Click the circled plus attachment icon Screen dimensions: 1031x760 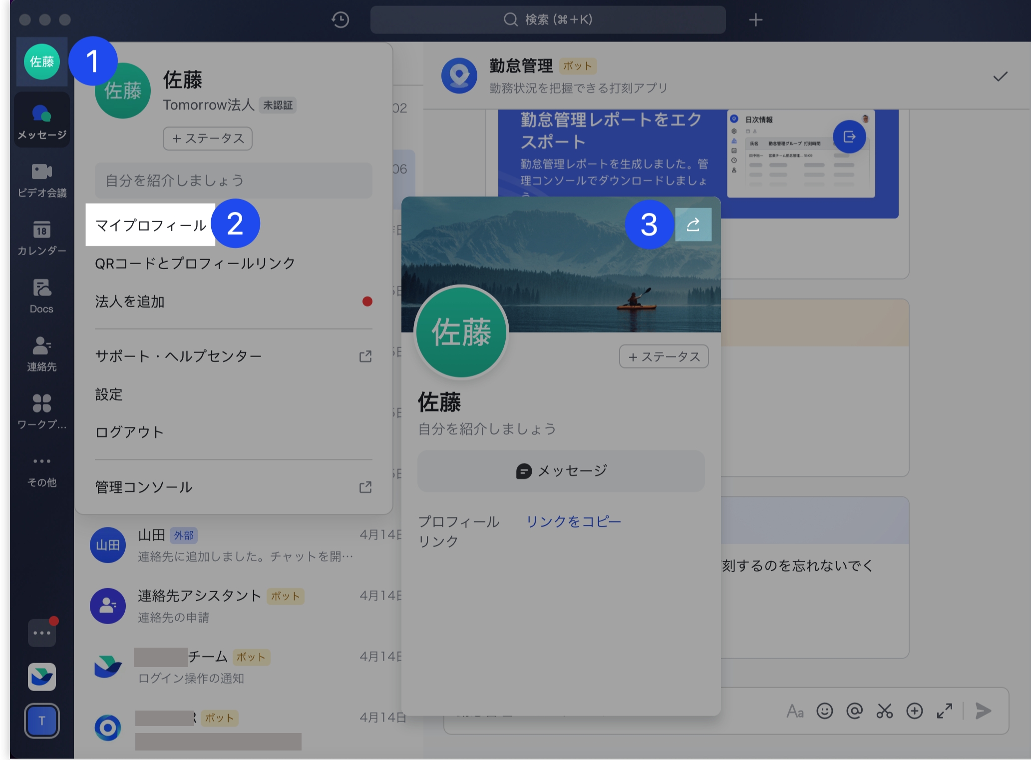coord(915,711)
